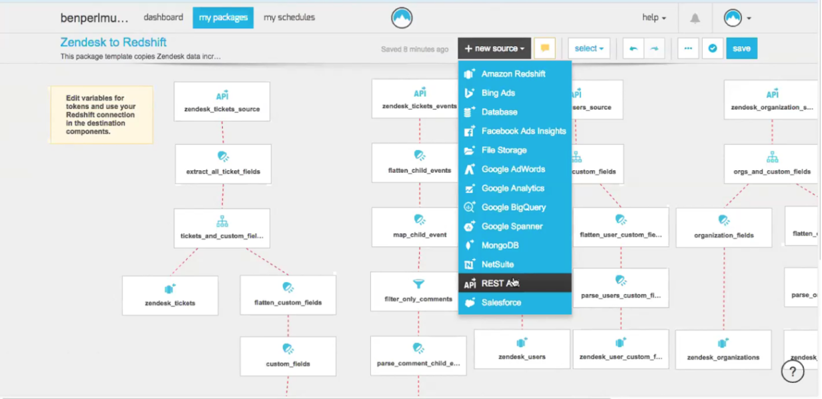Open the more options ellipsis button

pos(688,49)
